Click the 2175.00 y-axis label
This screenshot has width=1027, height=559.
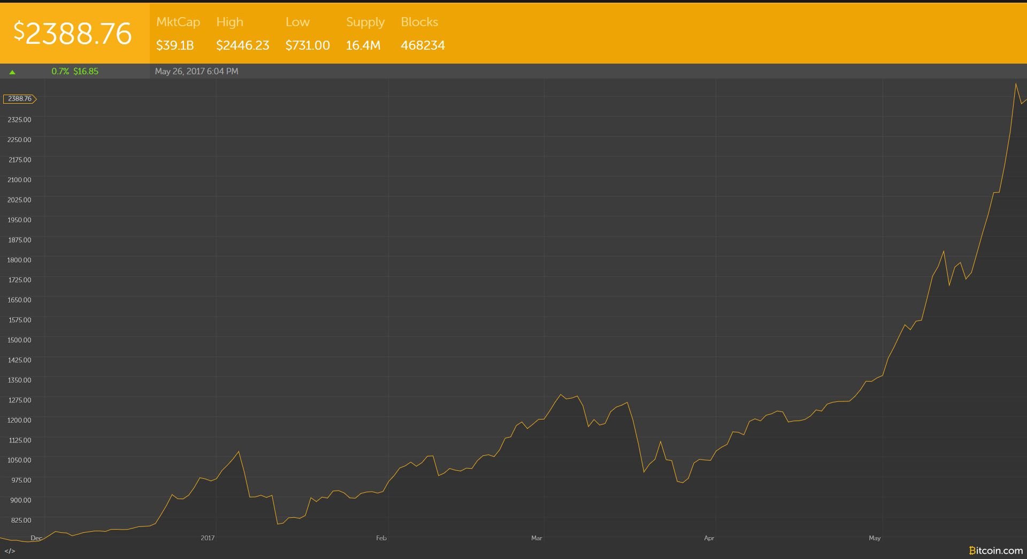[20, 160]
